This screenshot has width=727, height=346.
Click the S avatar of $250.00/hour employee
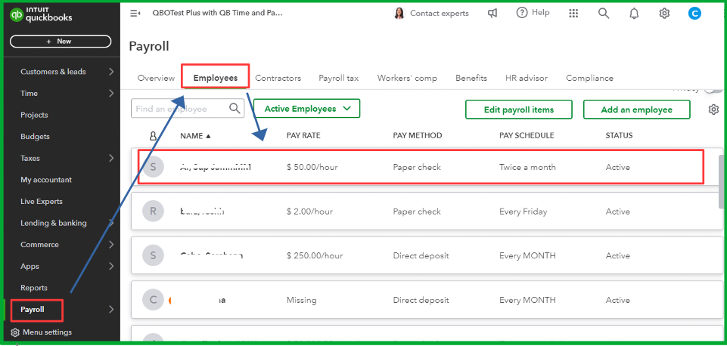[x=153, y=255]
